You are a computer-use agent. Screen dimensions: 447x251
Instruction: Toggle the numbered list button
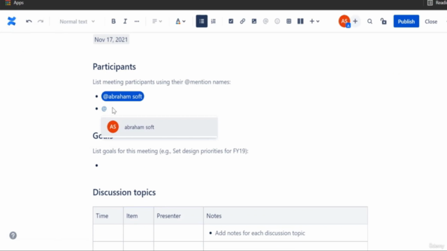(213, 22)
